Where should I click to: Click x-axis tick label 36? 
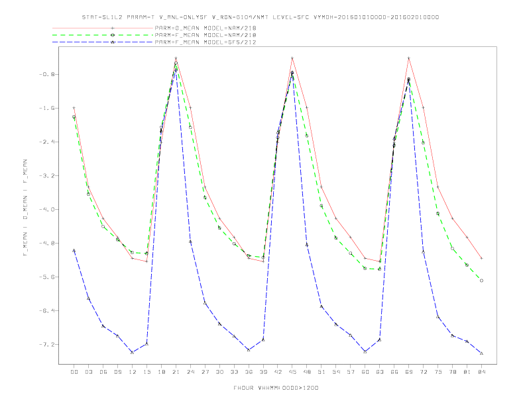point(249,372)
